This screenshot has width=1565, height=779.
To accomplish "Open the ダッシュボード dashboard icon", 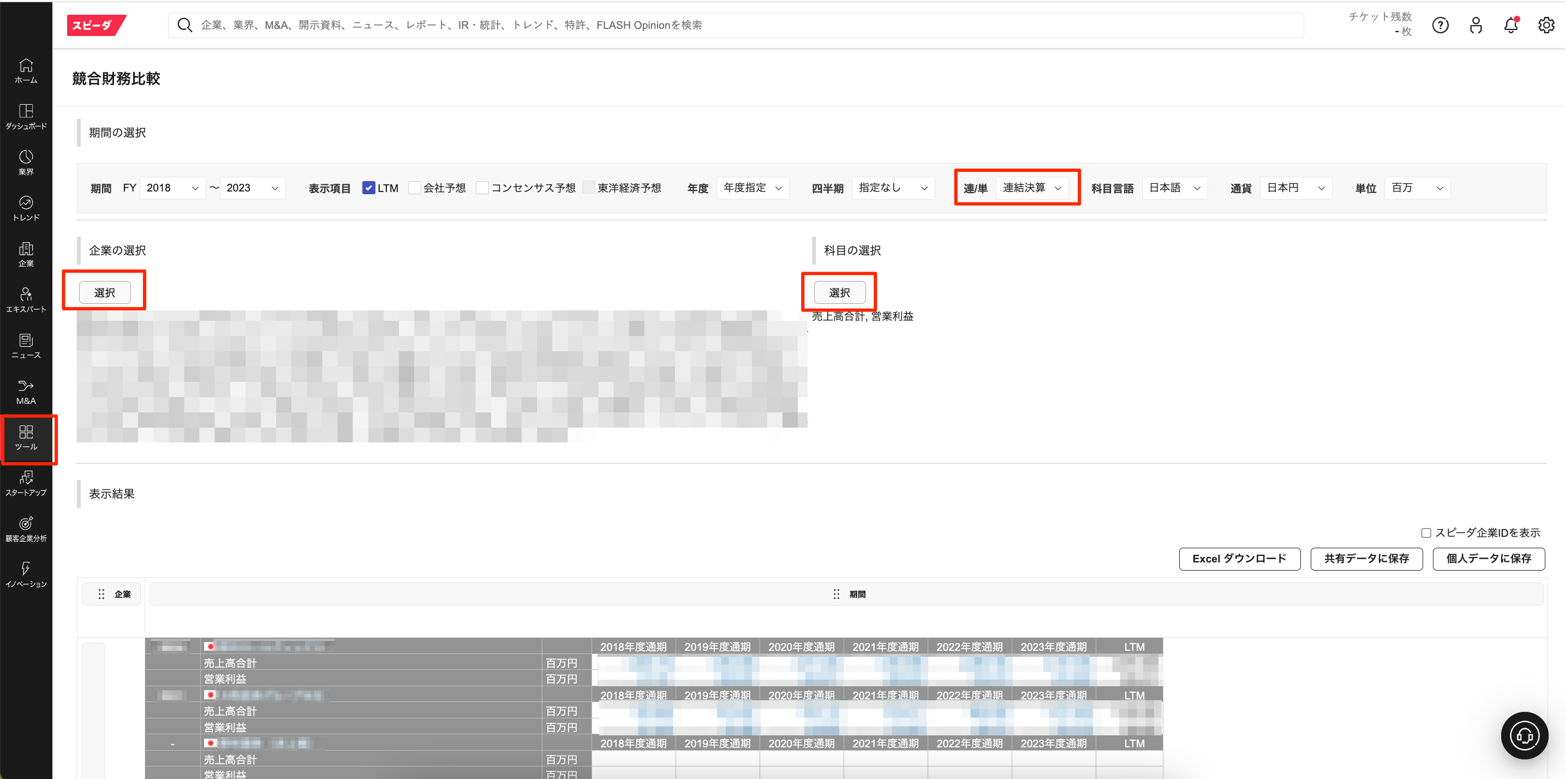I will (x=26, y=116).
